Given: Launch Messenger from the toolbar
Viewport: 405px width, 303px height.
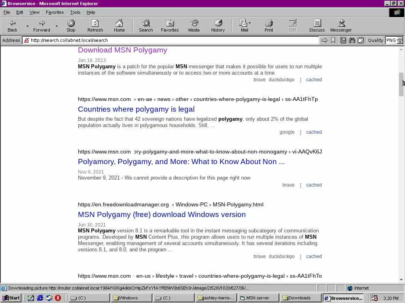Looking at the screenshot, I should click(341, 26).
